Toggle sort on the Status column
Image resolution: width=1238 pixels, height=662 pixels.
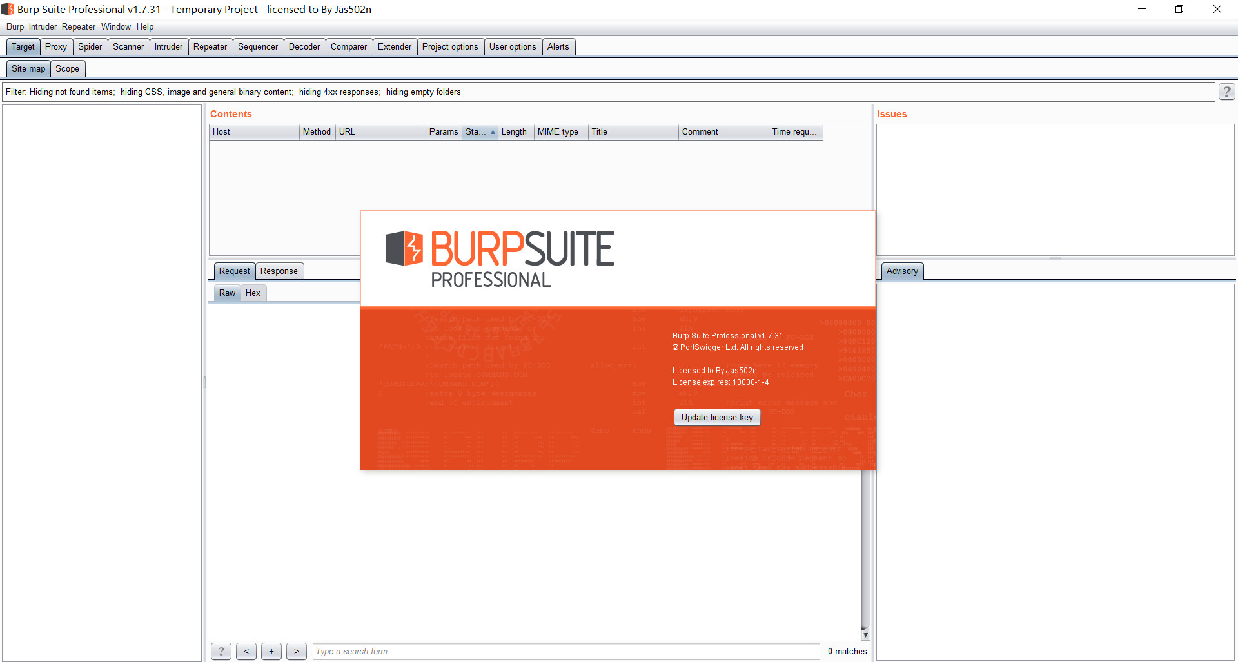click(480, 132)
